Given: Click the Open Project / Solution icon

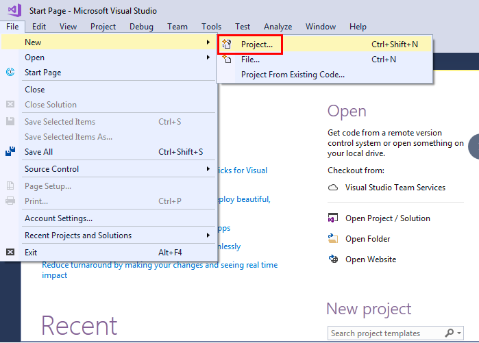Looking at the screenshot, I should [334, 218].
